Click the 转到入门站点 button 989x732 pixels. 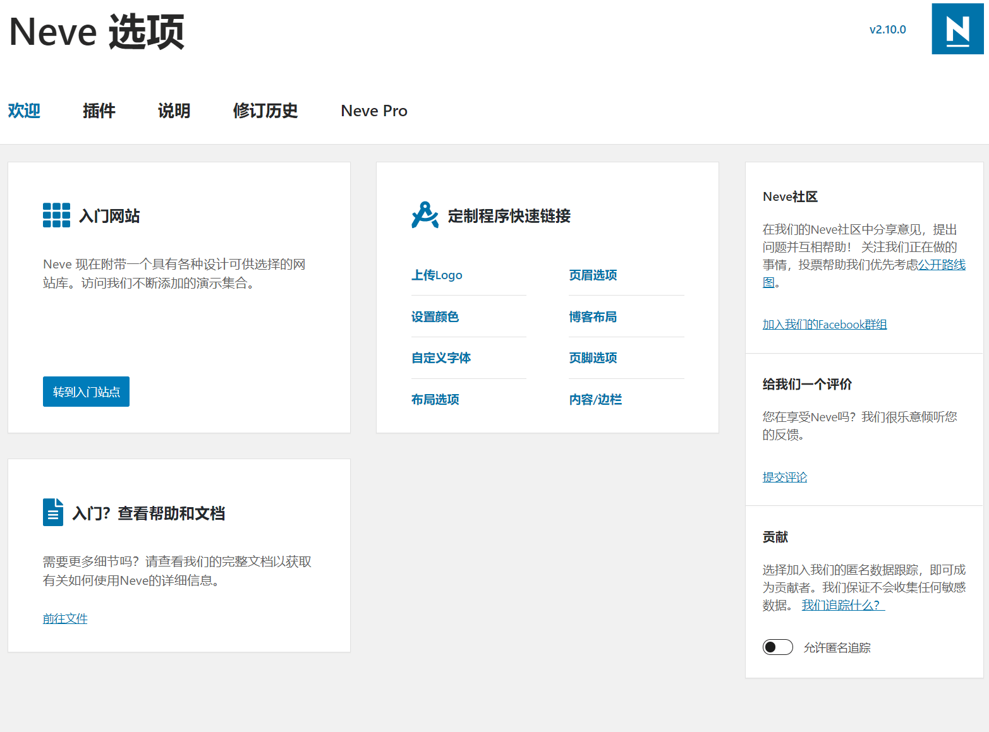(86, 392)
